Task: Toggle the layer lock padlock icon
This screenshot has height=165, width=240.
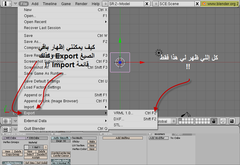Action: point(214,121)
